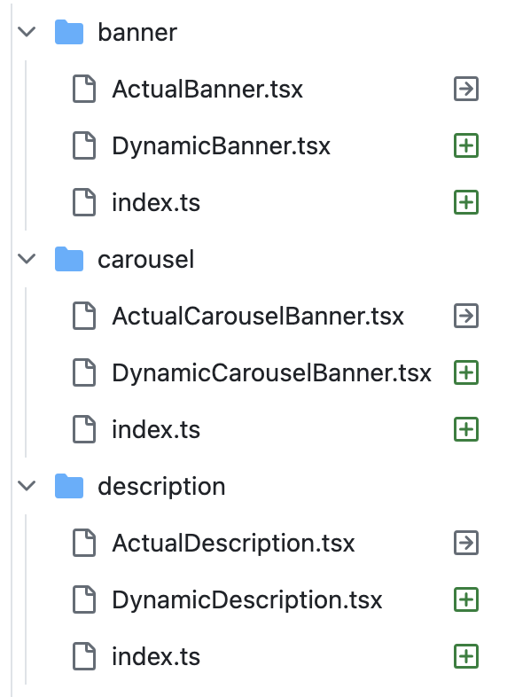Screen dimensions: 507x697
Task: Click the added status icon for DynamicDescription.tsx
Action: pyautogui.click(x=466, y=599)
